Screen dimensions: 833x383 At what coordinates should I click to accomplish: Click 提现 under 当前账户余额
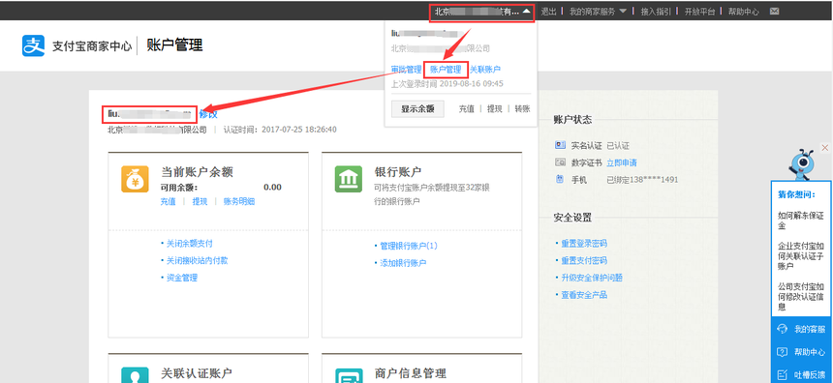click(x=200, y=201)
